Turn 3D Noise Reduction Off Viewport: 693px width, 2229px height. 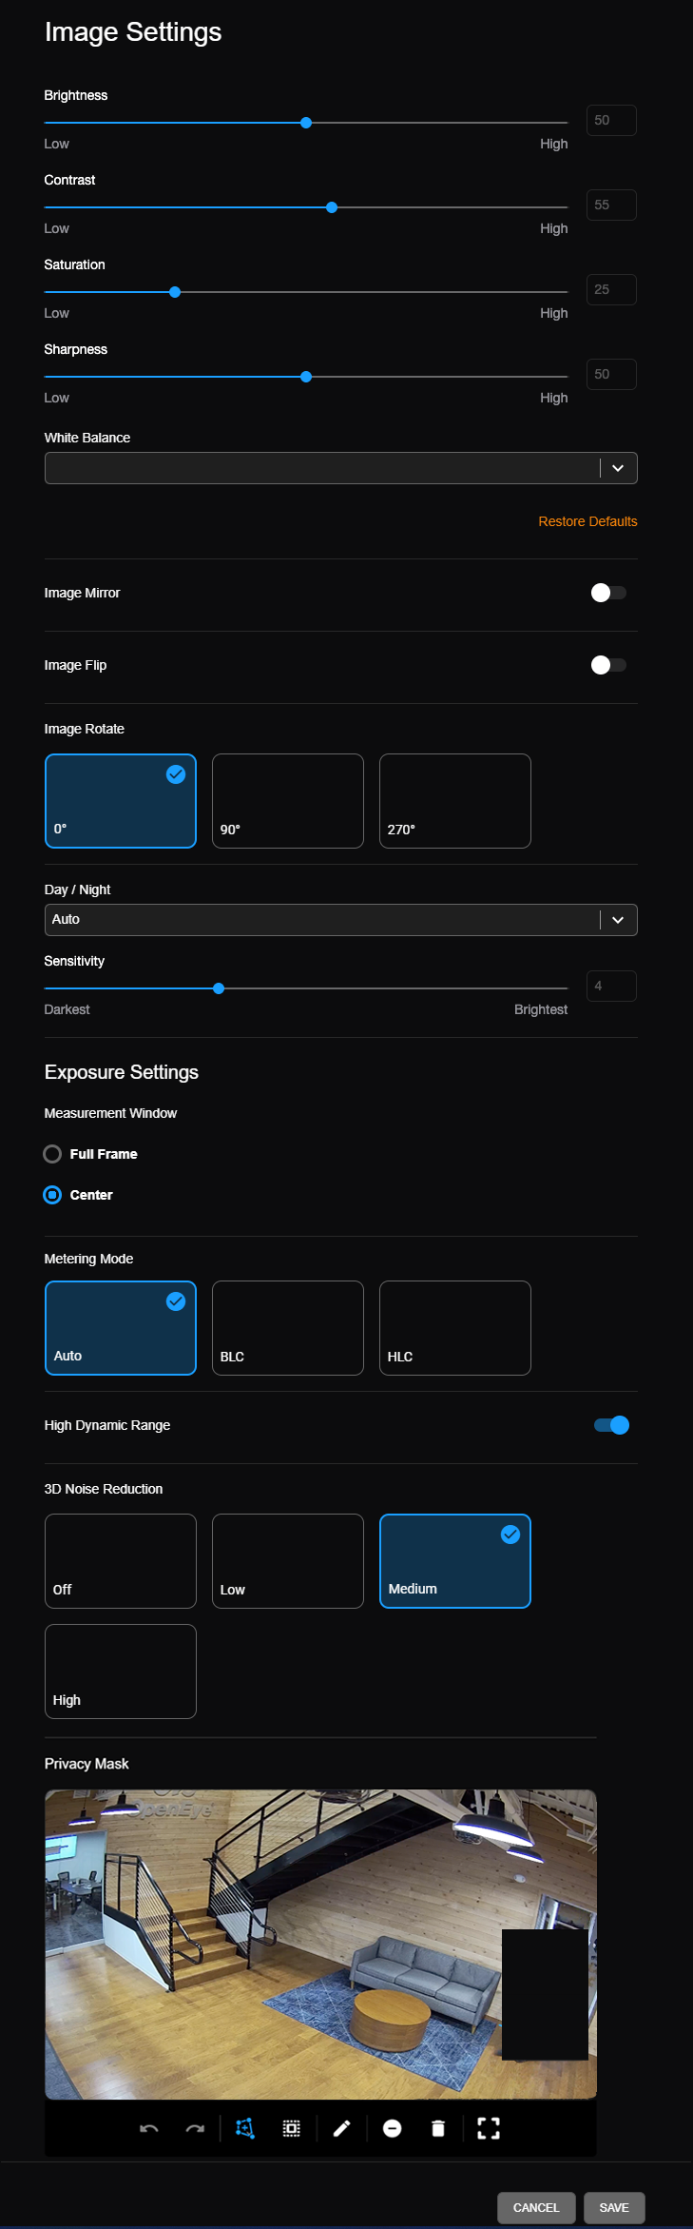point(121,1561)
